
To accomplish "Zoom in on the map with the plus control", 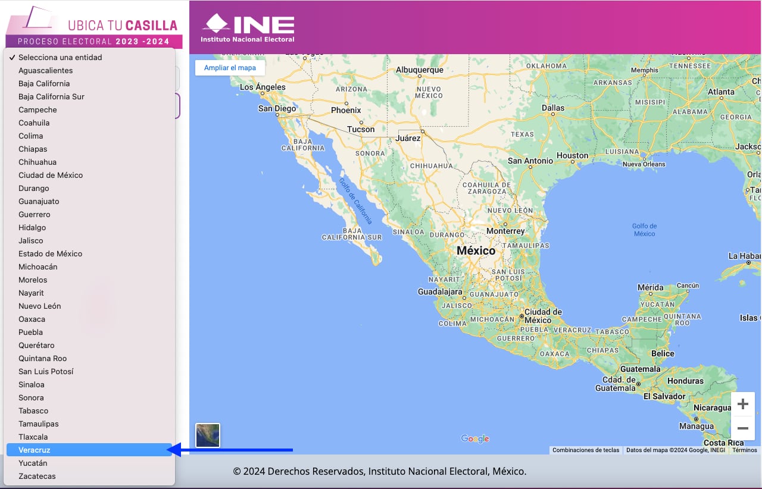I will (x=743, y=404).
